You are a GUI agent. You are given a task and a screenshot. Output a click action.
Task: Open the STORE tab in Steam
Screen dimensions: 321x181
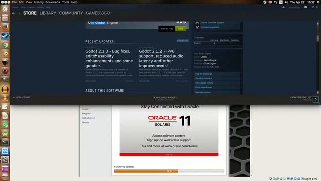click(30, 13)
